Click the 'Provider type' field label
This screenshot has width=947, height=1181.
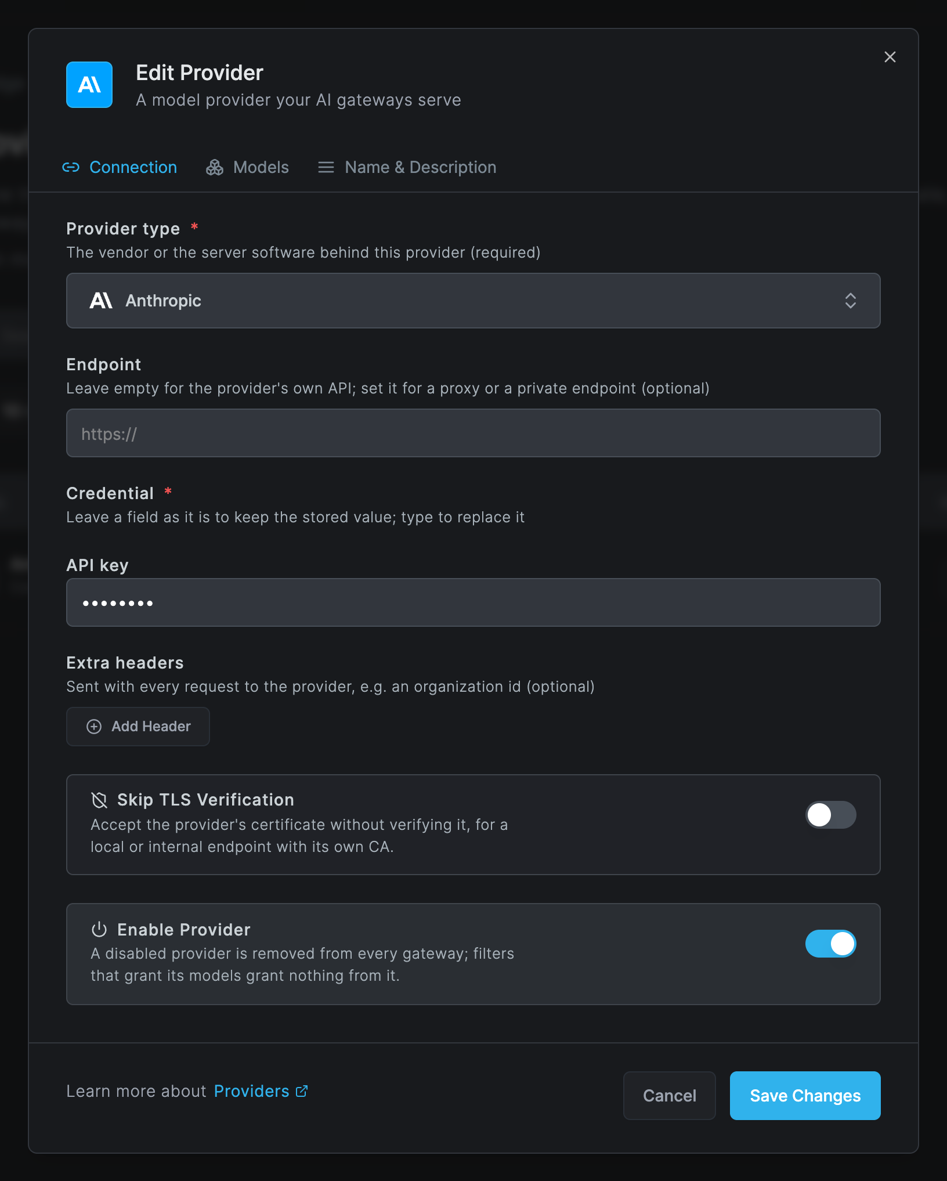(x=123, y=229)
